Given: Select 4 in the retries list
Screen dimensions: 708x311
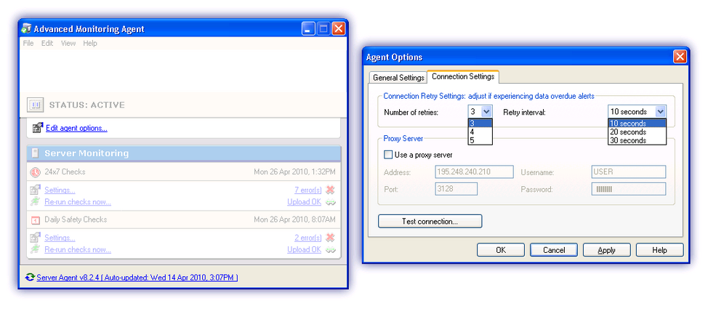Looking at the screenshot, I should [x=480, y=132].
